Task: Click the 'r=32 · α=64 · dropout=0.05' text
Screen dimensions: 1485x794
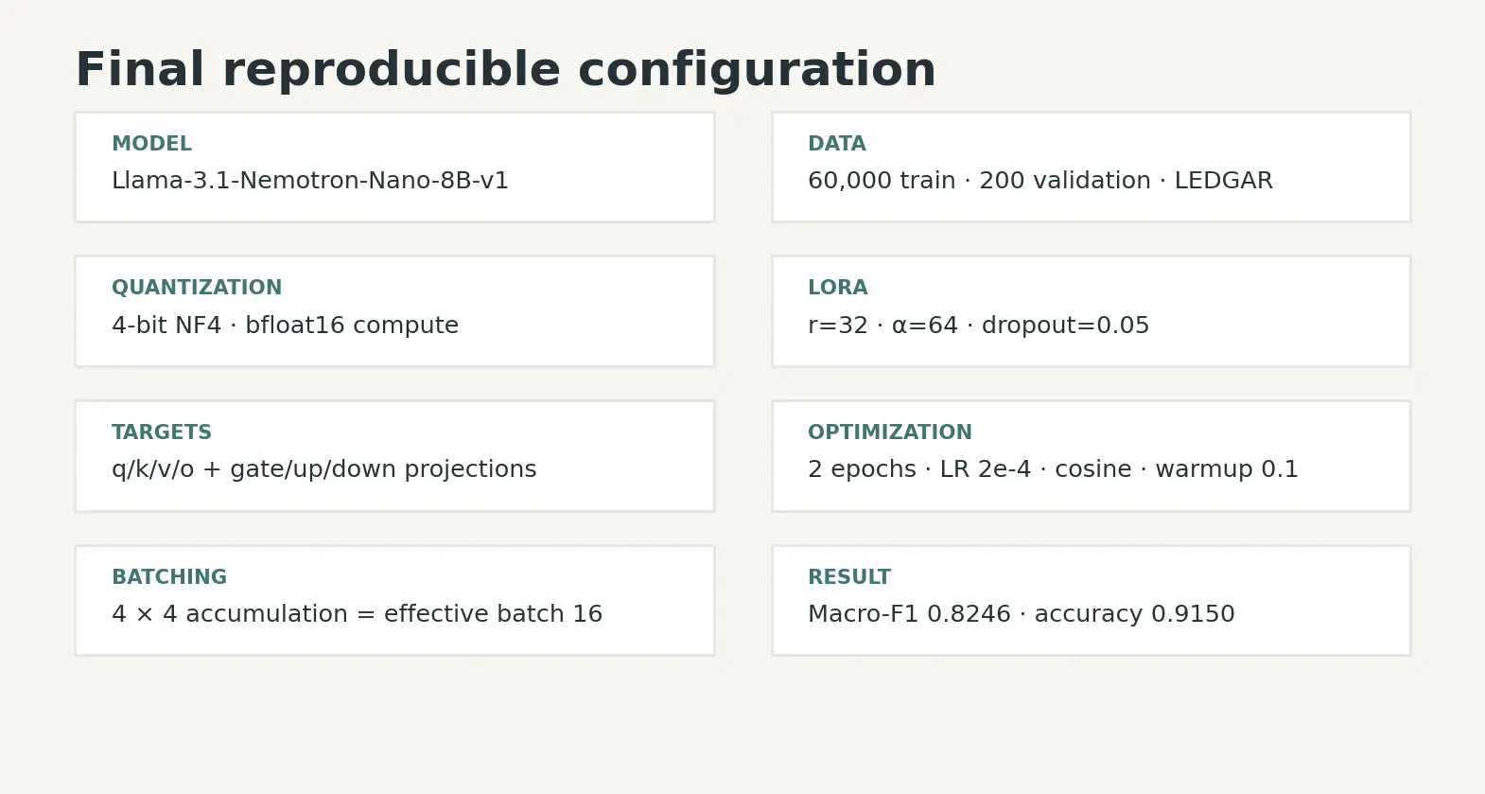Action: (979, 326)
